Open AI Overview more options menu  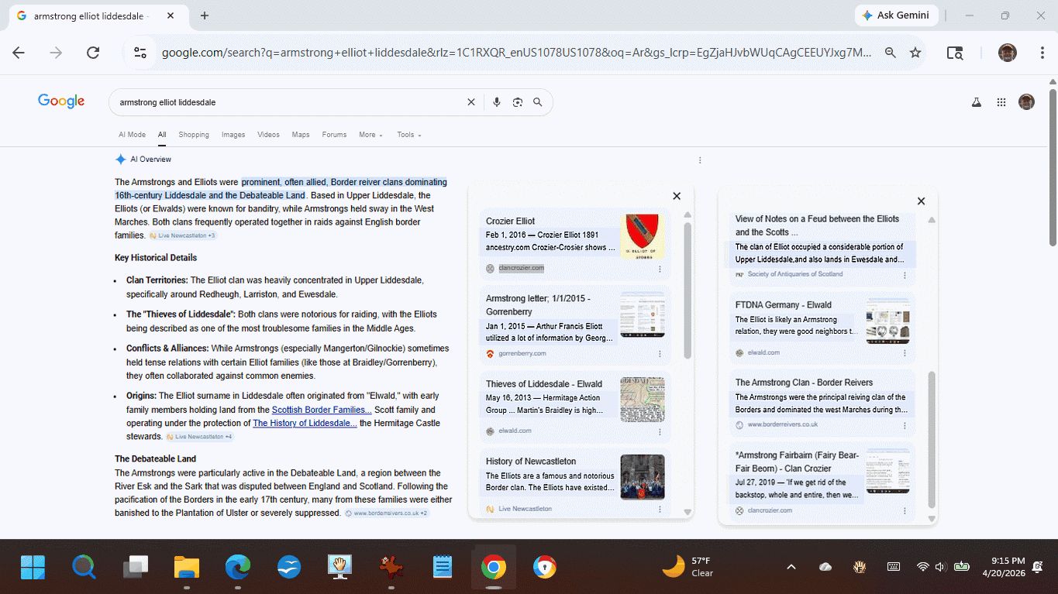[700, 160]
